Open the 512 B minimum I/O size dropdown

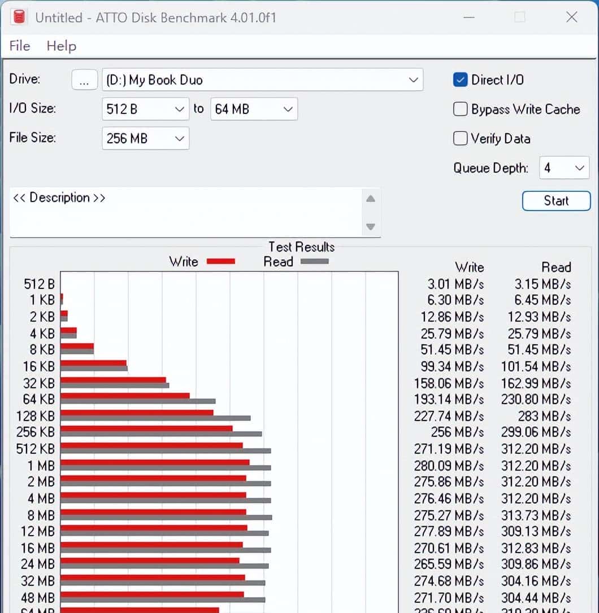pyautogui.click(x=179, y=109)
